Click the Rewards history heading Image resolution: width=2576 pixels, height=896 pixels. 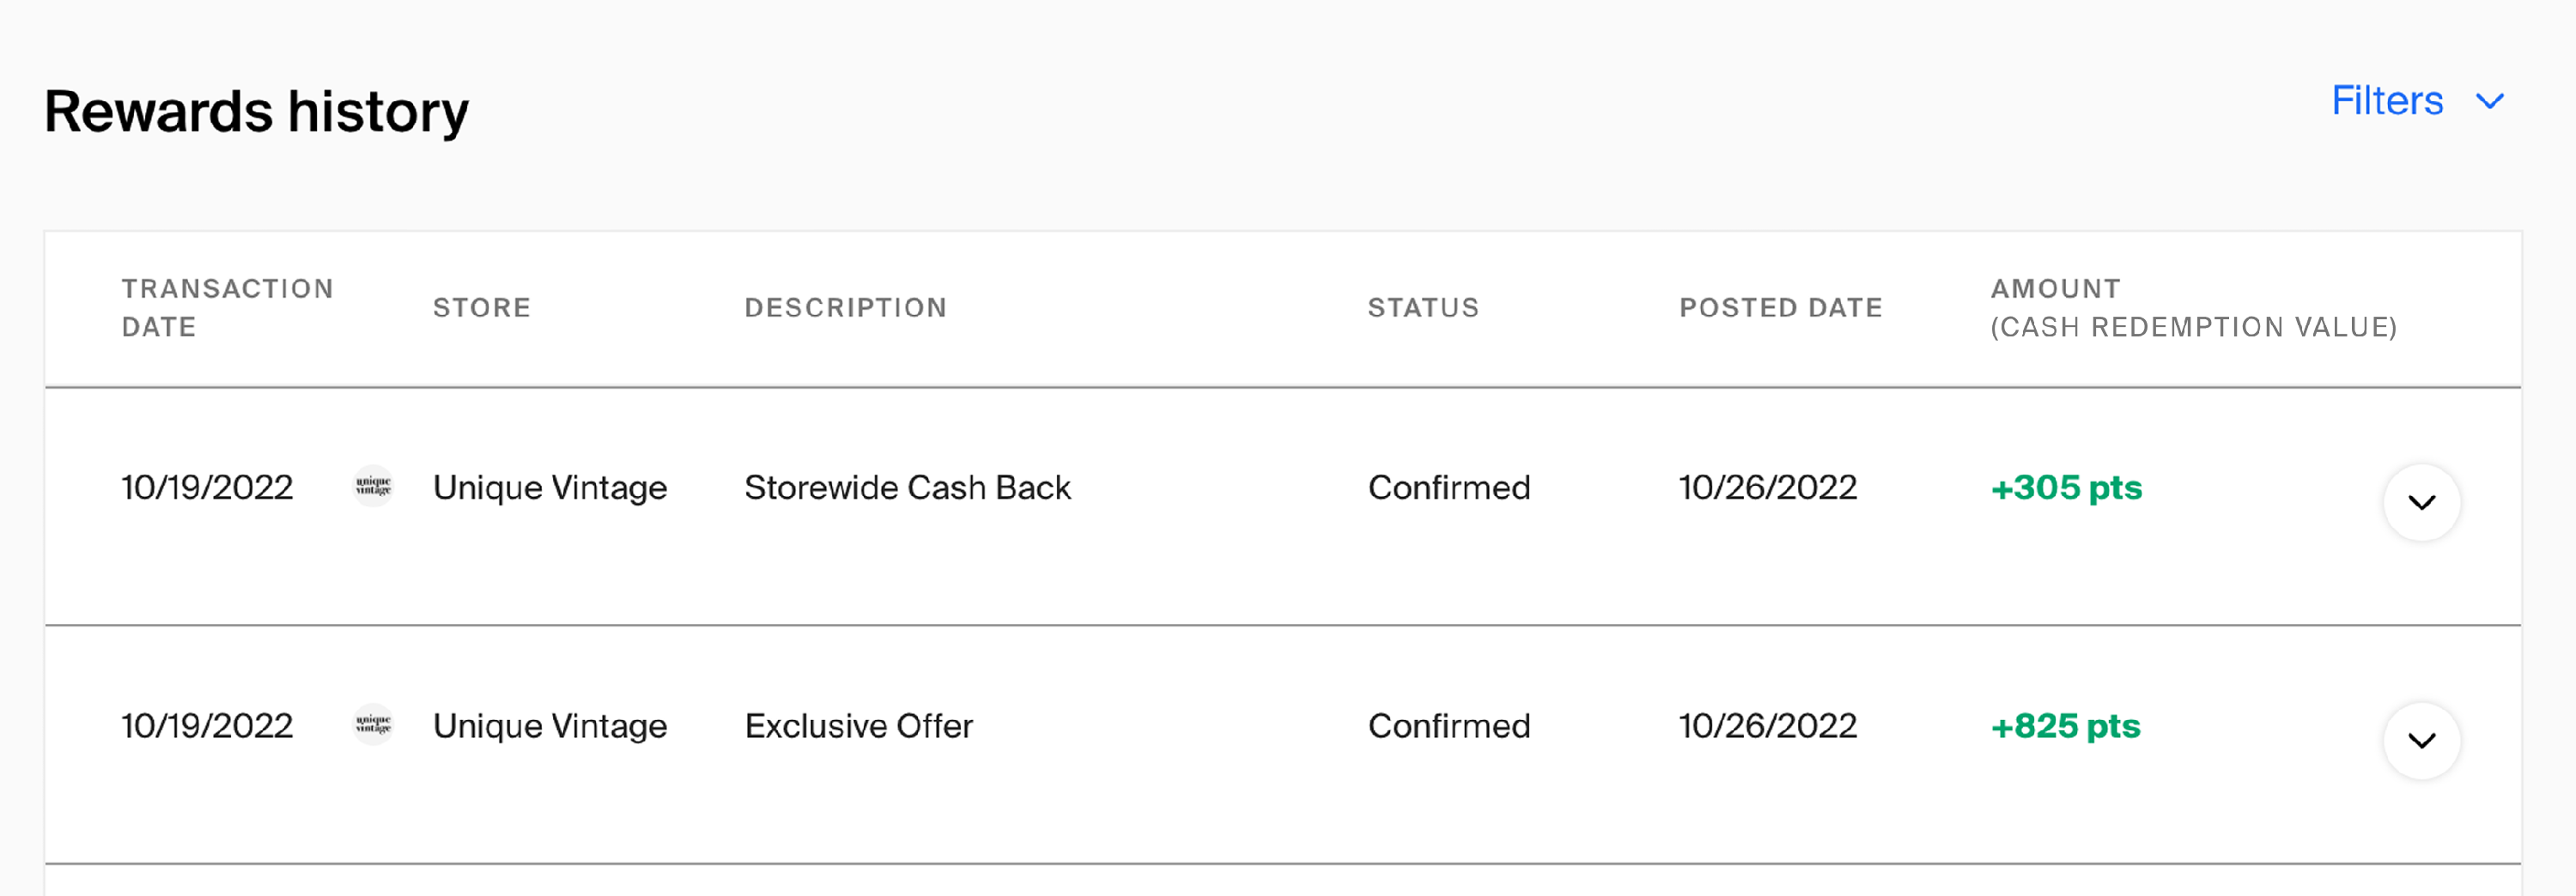256,111
